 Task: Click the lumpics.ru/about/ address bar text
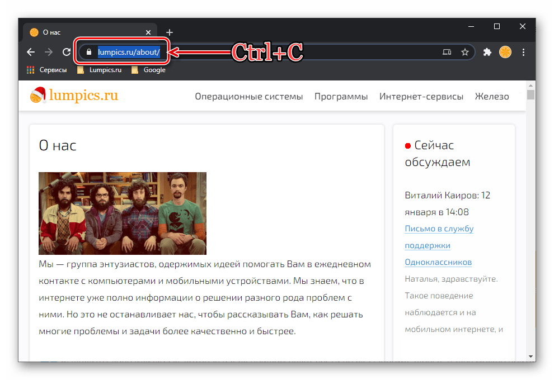click(x=129, y=52)
